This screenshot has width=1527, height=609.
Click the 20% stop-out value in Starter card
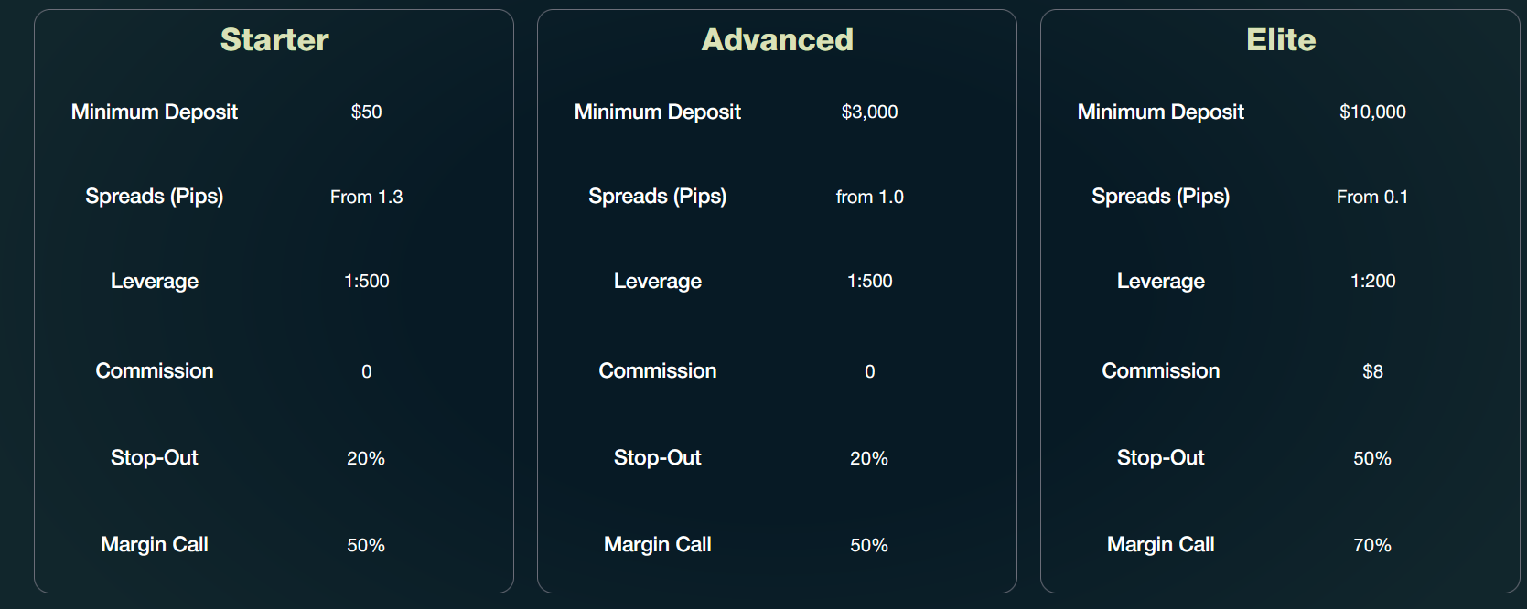tap(366, 458)
